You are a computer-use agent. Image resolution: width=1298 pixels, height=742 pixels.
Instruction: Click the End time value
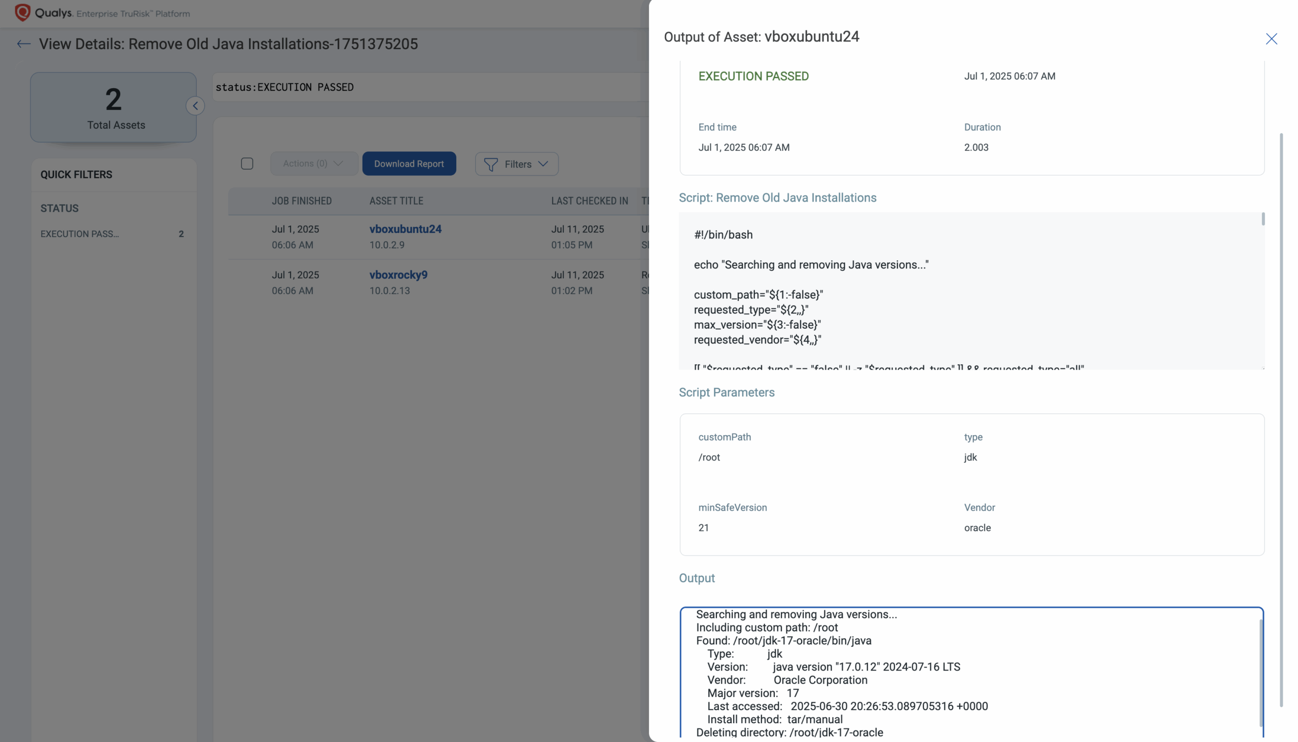[744, 147]
